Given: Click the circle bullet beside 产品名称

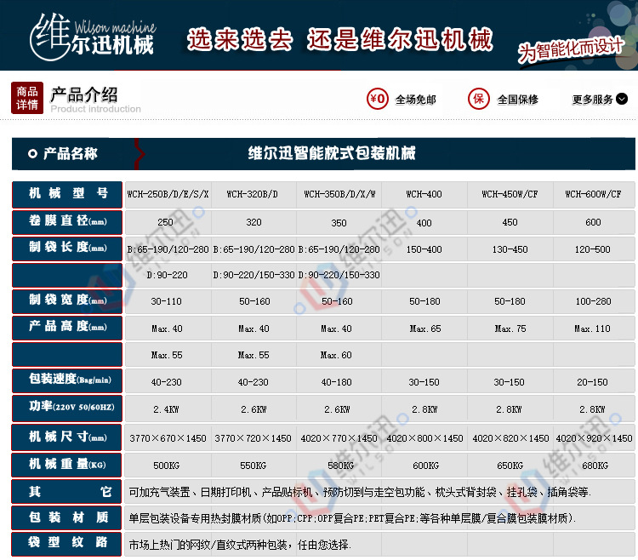Looking at the screenshot, I should (32, 154).
